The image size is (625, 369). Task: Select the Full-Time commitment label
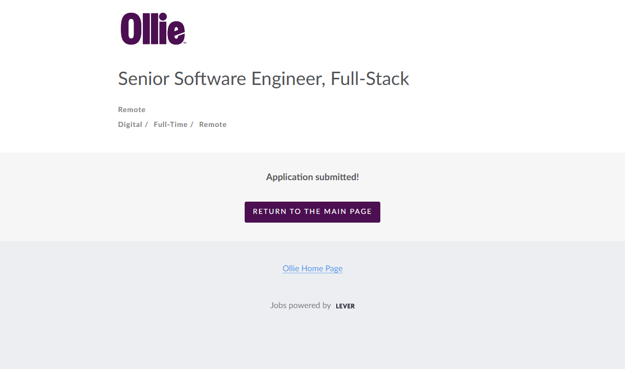170,124
